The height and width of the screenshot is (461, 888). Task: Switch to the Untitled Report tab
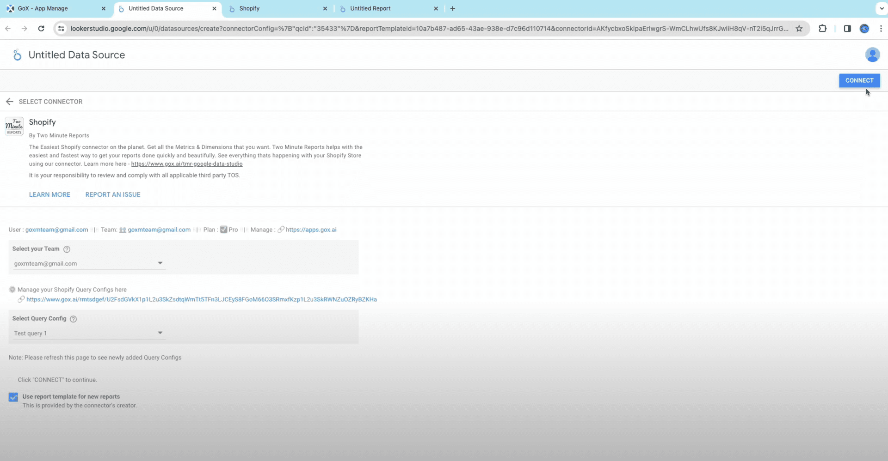tap(388, 8)
